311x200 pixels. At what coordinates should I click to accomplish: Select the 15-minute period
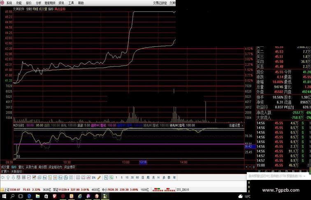[127, 177]
